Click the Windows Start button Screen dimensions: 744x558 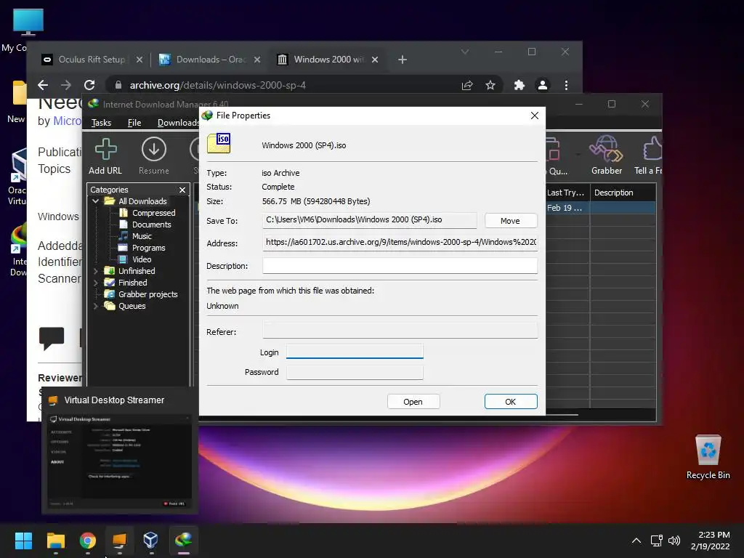pyautogui.click(x=24, y=541)
